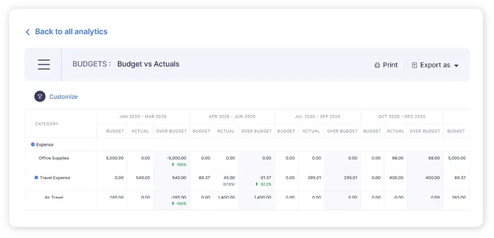Click the Office Supplies row label
This screenshot has height=238, width=494.
click(54, 158)
